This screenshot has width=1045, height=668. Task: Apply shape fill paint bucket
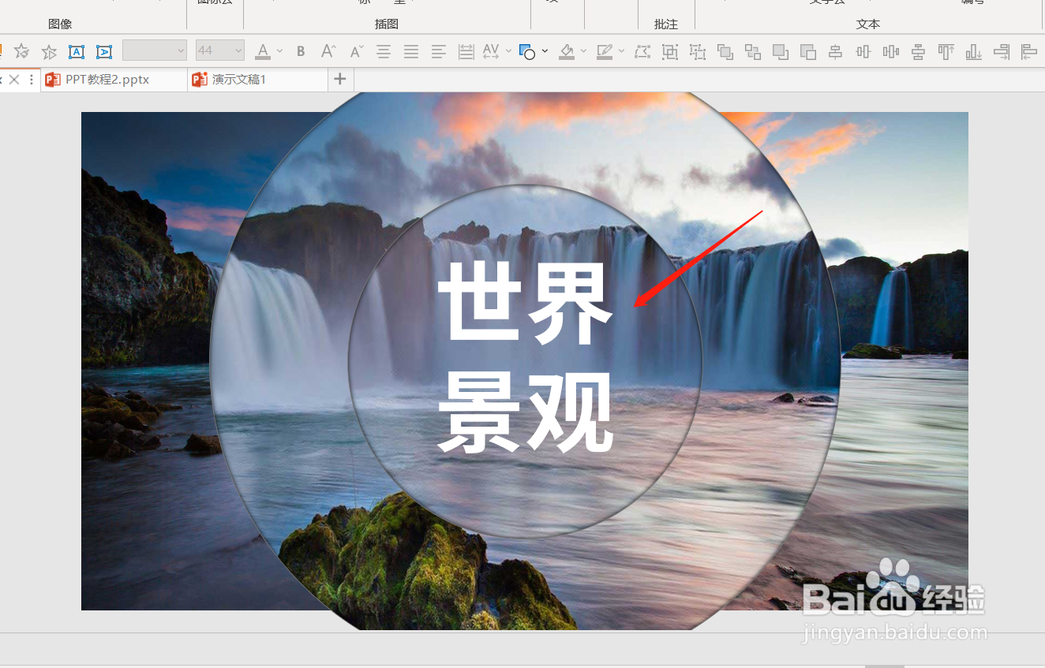pos(567,51)
